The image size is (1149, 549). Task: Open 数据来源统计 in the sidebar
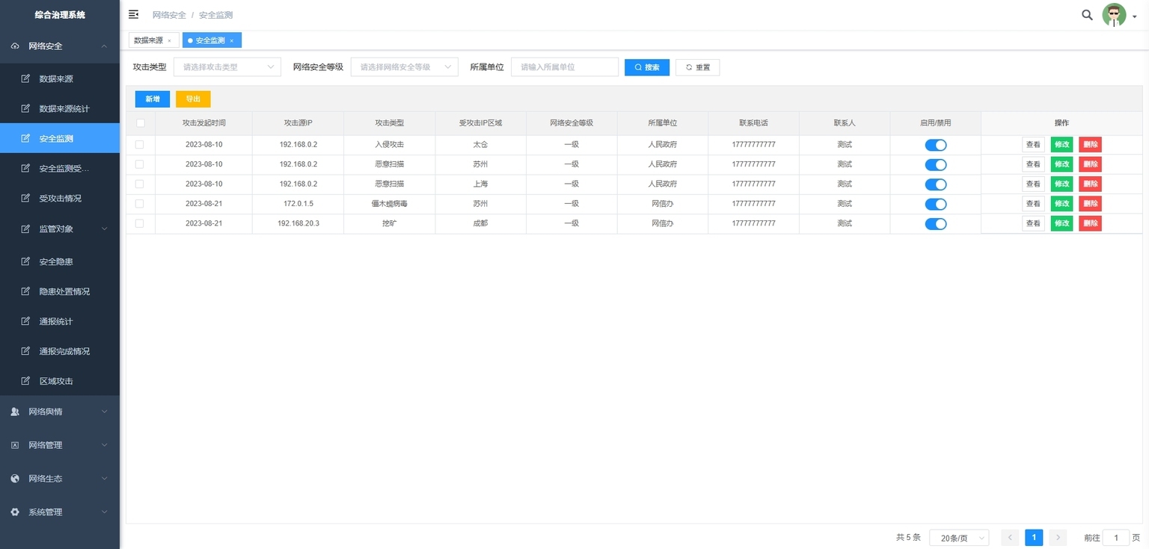pyautogui.click(x=64, y=109)
